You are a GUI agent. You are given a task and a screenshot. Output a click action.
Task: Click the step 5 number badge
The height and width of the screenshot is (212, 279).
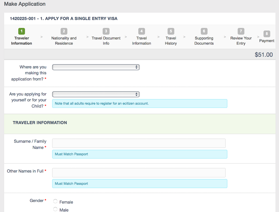pyautogui.click(x=171, y=31)
